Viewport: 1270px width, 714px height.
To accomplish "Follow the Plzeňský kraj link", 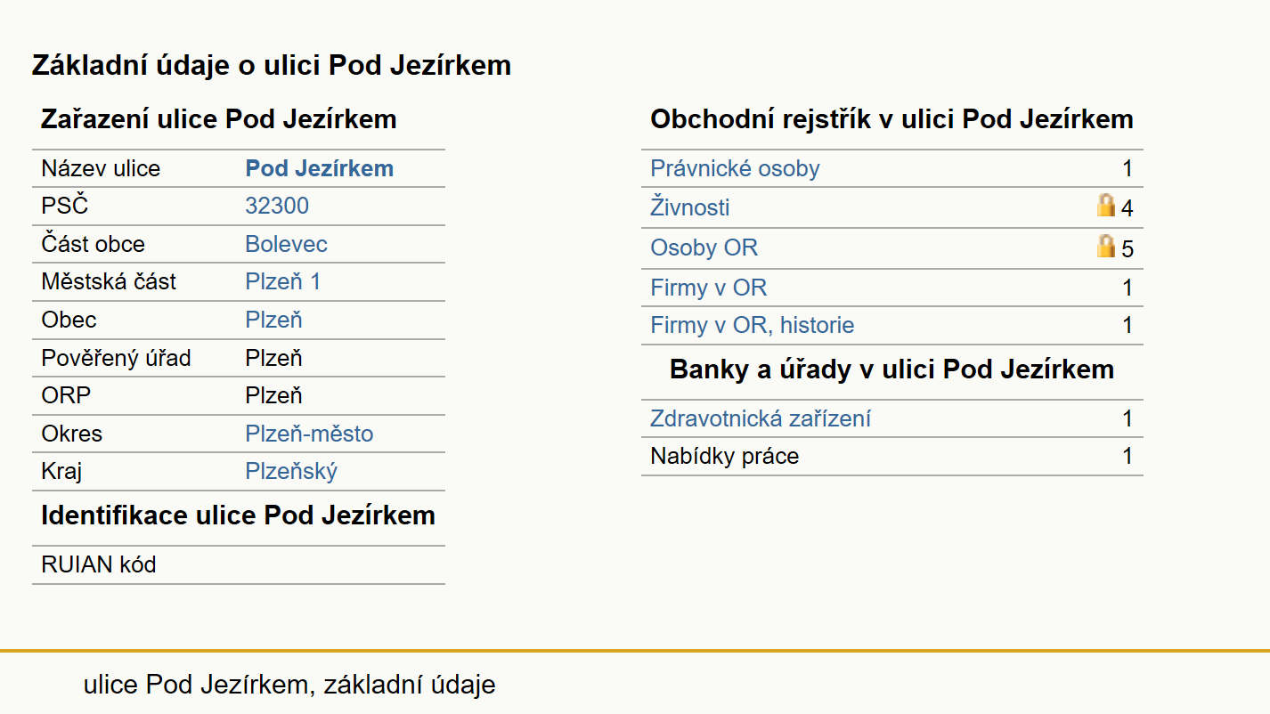I will 291,471.
